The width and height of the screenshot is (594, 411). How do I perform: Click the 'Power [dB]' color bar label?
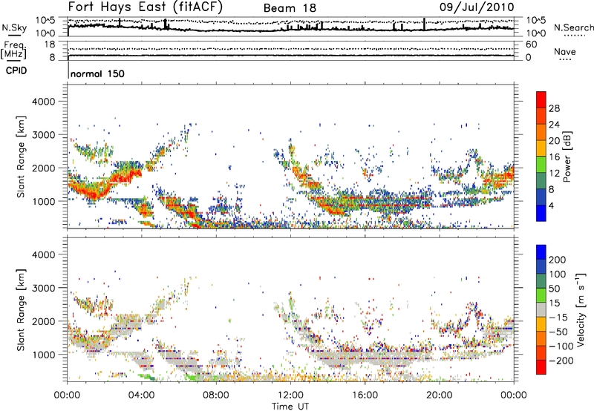point(567,157)
